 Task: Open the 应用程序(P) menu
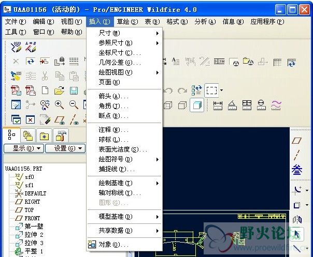[x=267, y=22]
